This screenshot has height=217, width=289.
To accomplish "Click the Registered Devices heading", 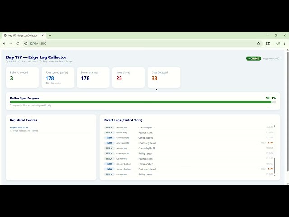I will (x=23, y=120).
